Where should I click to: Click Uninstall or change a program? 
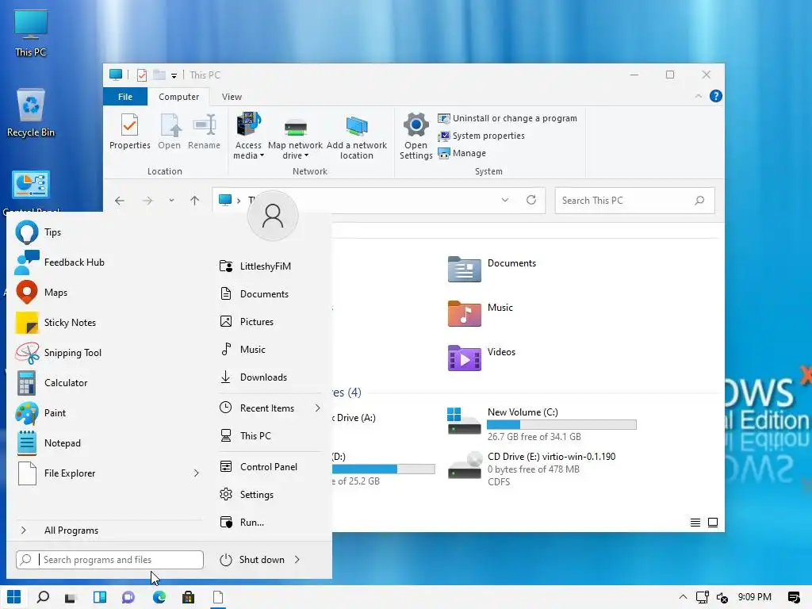(x=507, y=119)
